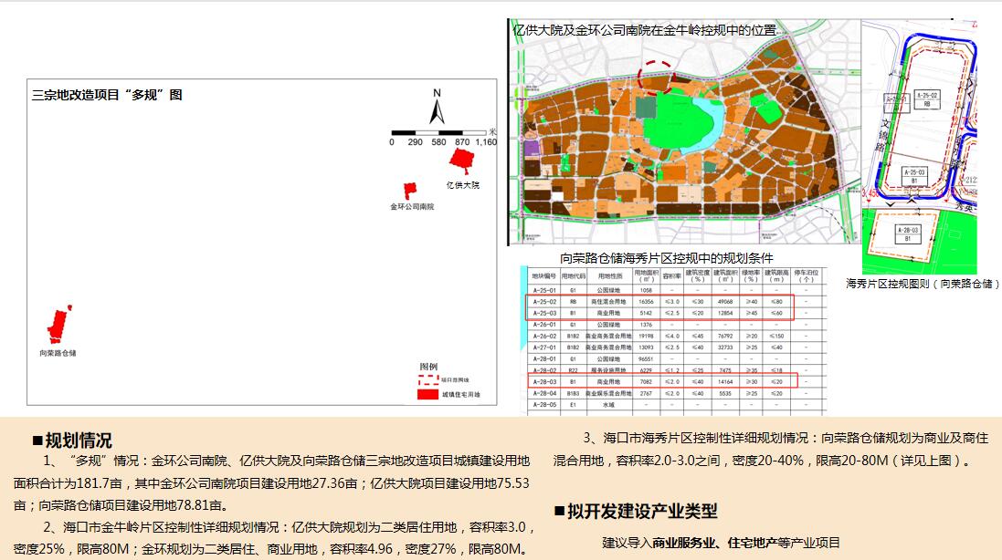
Task: Click the 水域 cell in the table
Action: coord(609,405)
